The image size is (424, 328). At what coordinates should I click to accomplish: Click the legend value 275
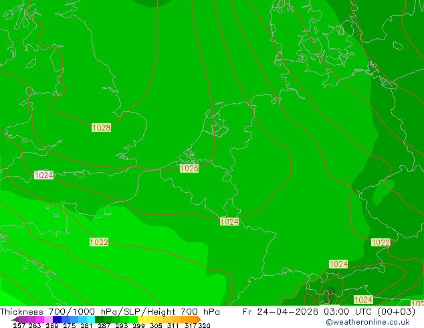70,325
